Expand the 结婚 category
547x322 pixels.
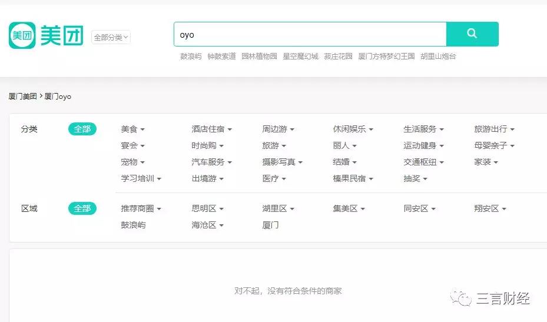344,162
